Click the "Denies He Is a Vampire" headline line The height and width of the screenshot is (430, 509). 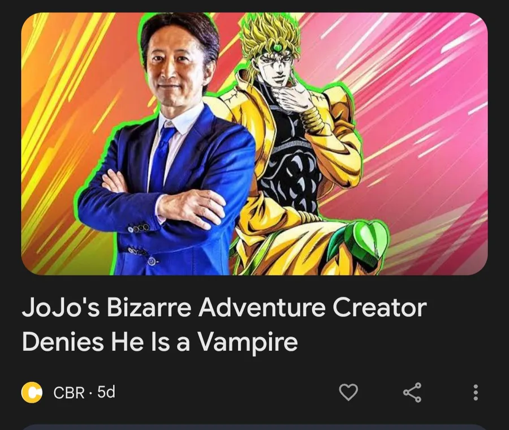pos(159,342)
